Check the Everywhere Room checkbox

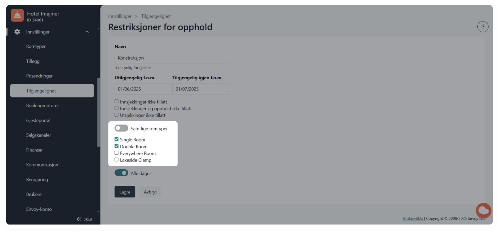point(116,153)
